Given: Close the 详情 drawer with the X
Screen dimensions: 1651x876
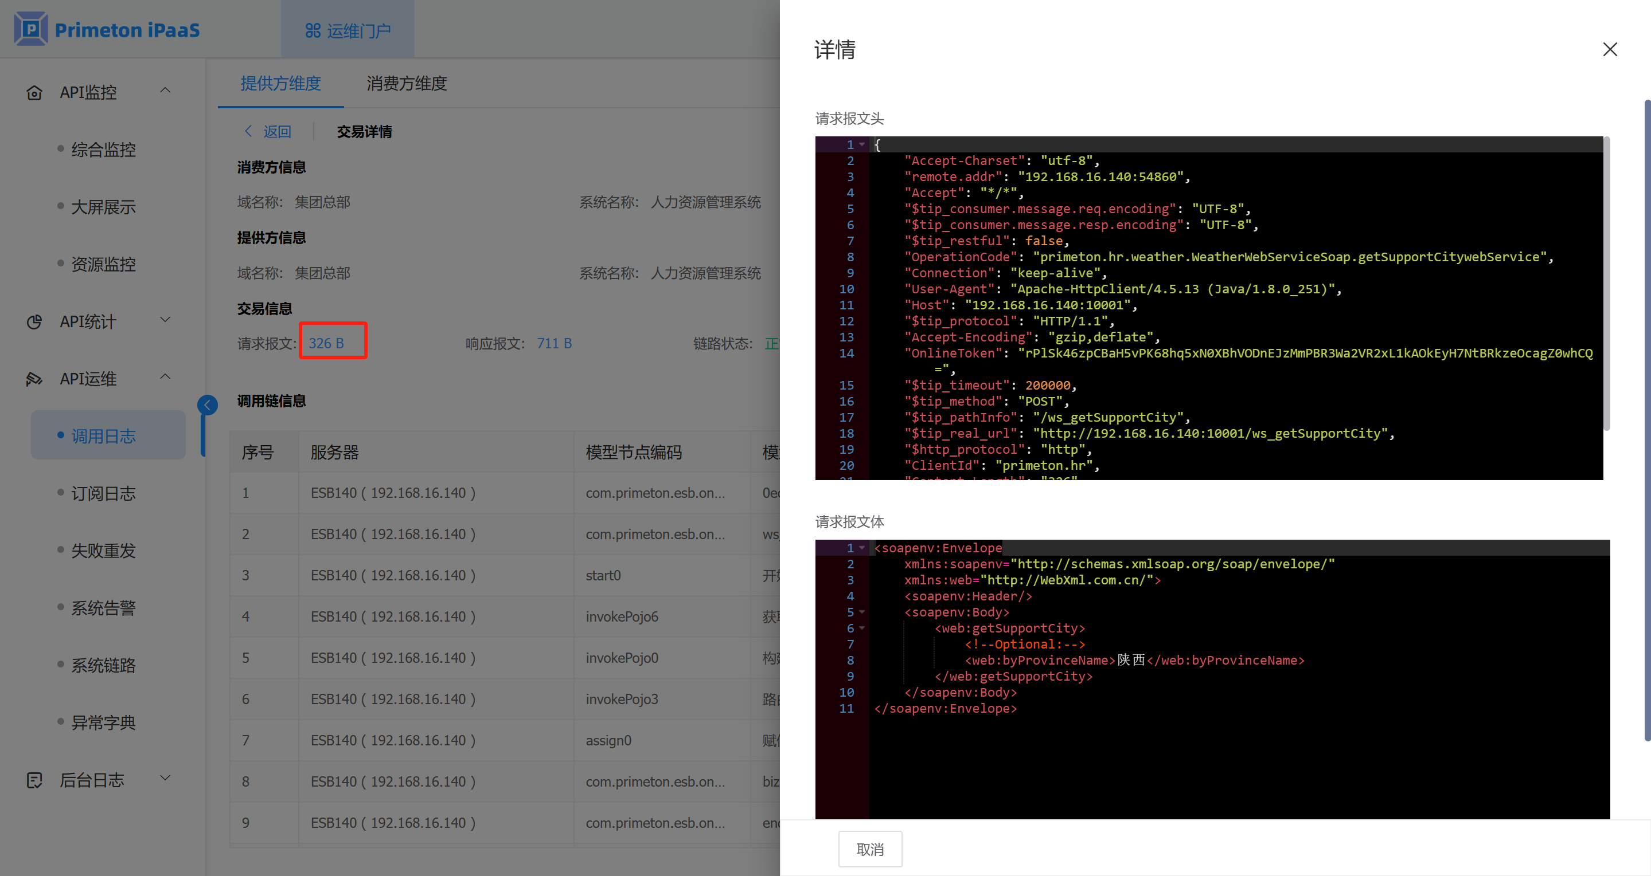Looking at the screenshot, I should pyautogui.click(x=1609, y=49).
